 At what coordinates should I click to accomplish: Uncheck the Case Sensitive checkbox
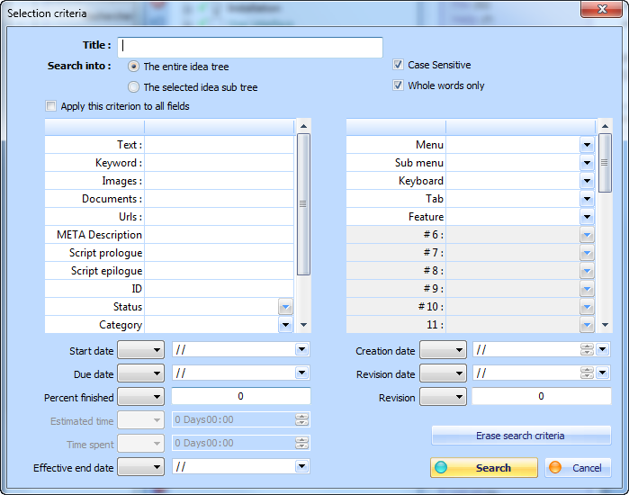click(398, 65)
